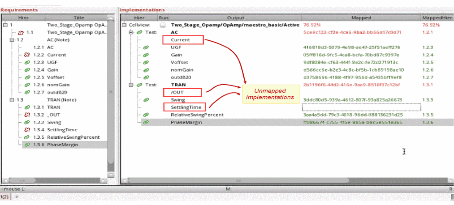
Task: Click the mapped ID starting 416818d3 for UGF
Action: click(x=351, y=47)
